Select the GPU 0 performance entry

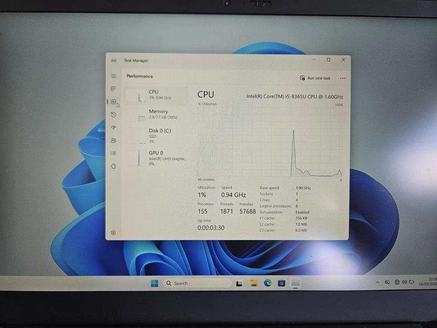tap(157, 158)
